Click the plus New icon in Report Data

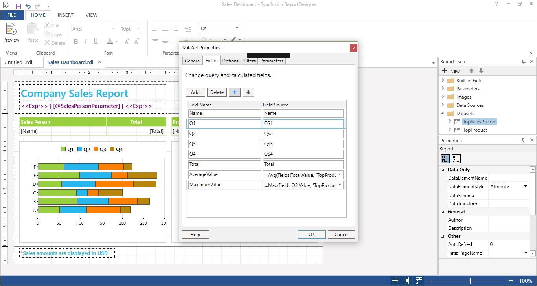[445, 71]
